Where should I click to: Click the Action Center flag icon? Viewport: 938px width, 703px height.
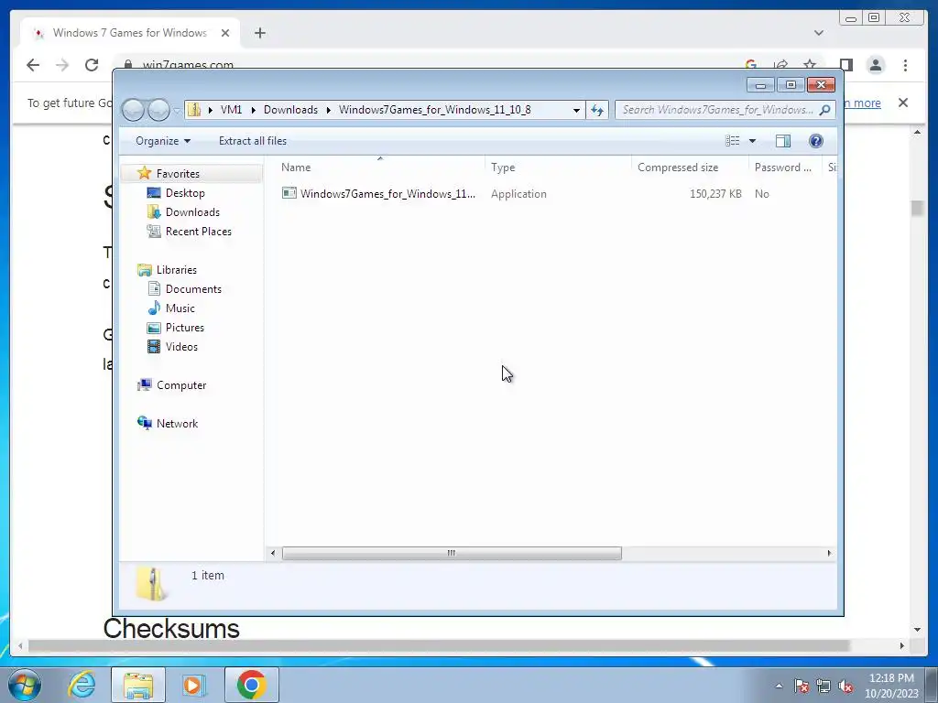802,686
